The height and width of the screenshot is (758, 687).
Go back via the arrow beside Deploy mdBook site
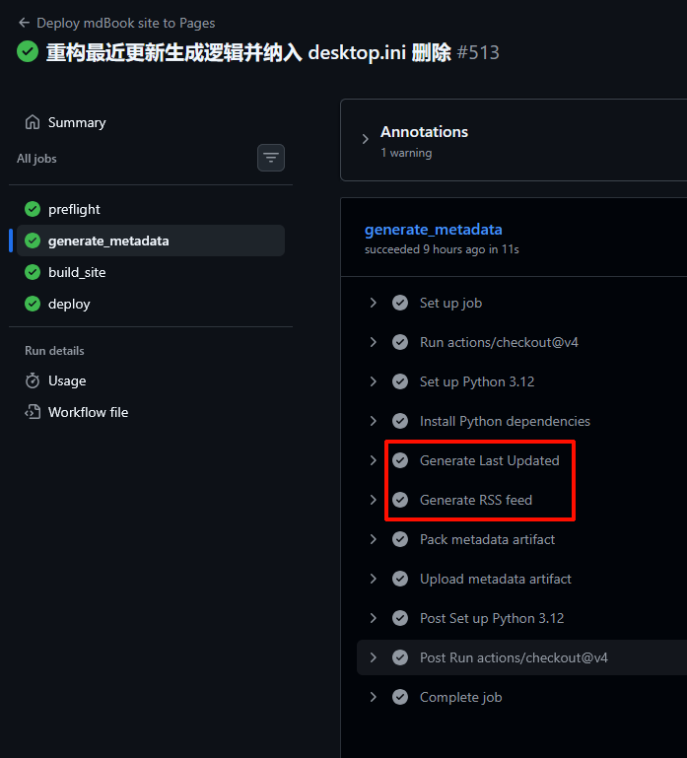tap(24, 23)
